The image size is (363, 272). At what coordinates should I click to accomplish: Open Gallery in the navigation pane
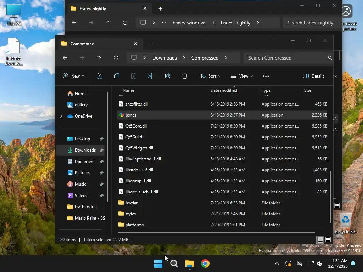(81, 105)
